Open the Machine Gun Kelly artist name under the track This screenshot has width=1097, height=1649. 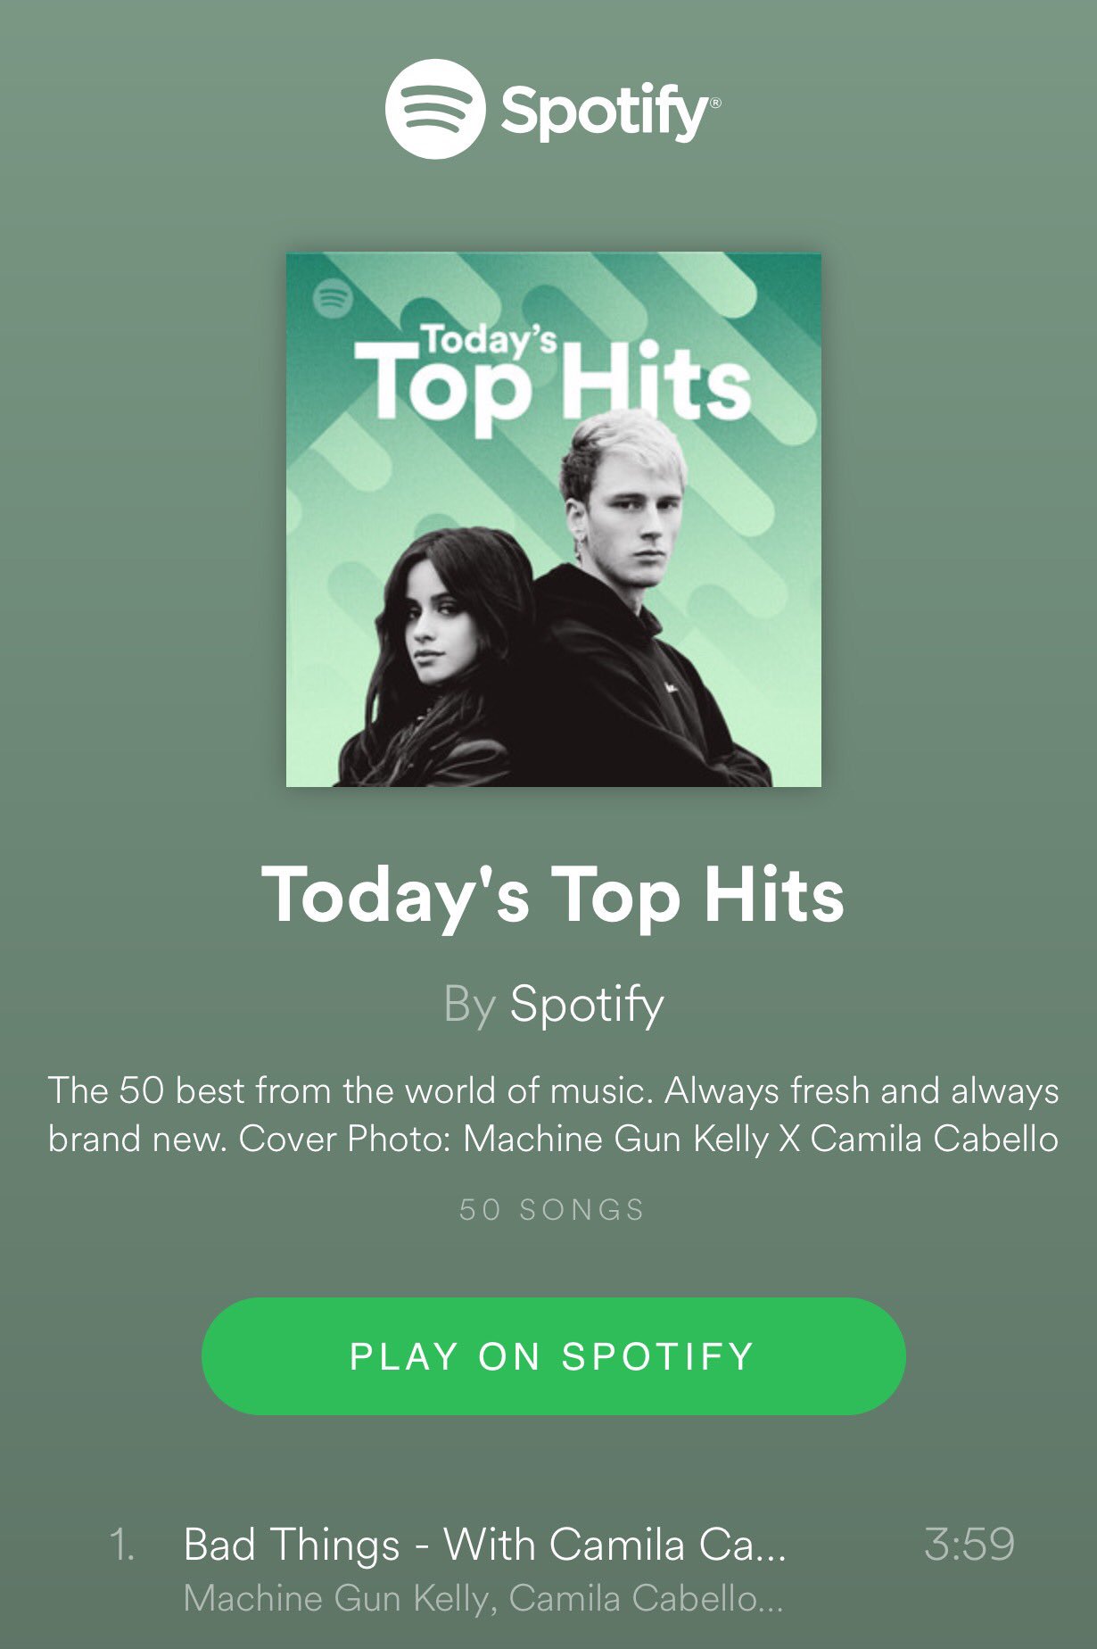336,1598
